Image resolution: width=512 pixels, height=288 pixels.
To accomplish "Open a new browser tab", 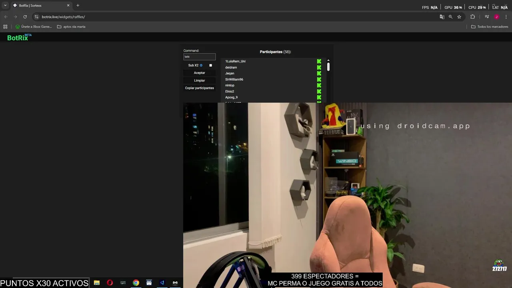I will [78, 6].
